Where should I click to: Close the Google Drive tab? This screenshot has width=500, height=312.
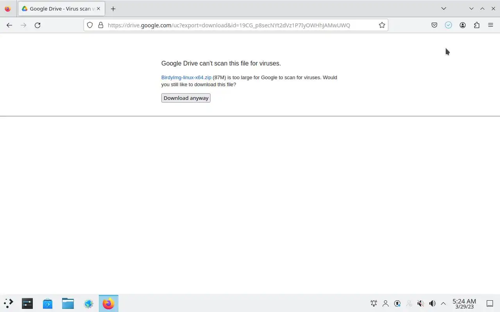[x=98, y=9]
